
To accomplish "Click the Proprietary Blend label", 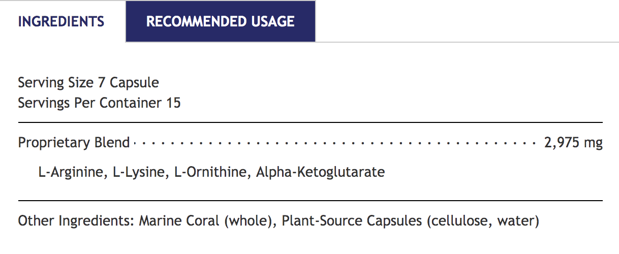I will pos(74,143).
